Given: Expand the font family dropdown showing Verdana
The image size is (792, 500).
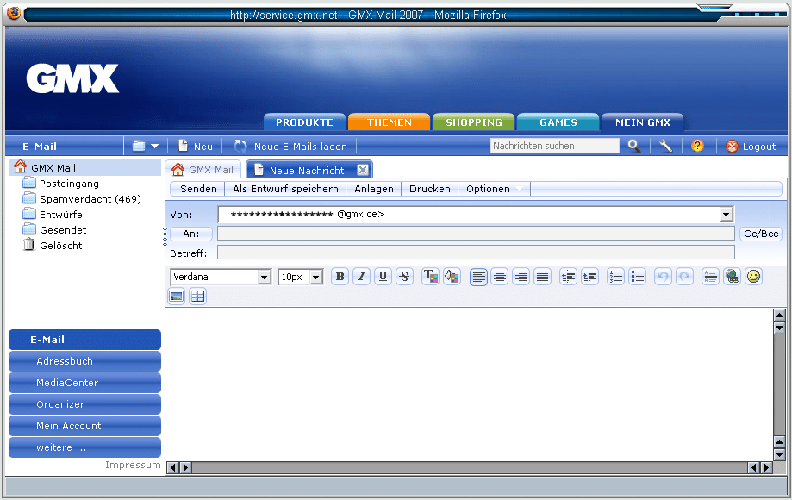Looking at the screenshot, I should pyautogui.click(x=265, y=278).
